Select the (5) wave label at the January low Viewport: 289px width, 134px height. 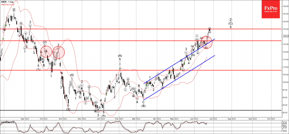click(104, 116)
